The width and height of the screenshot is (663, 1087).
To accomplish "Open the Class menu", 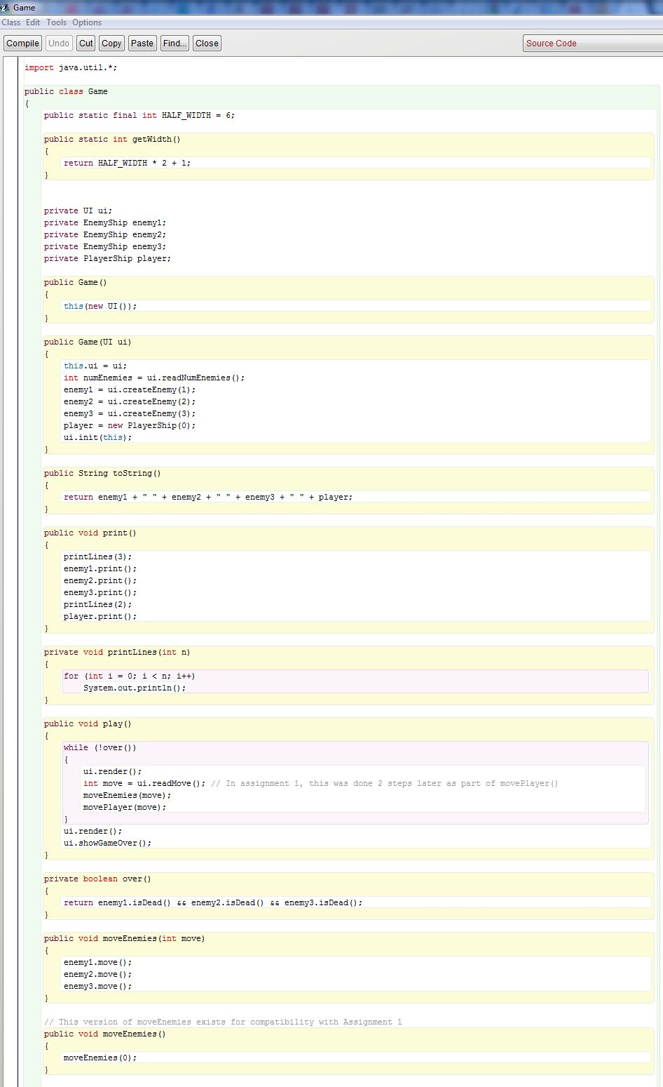I will click(x=11, y=22).
